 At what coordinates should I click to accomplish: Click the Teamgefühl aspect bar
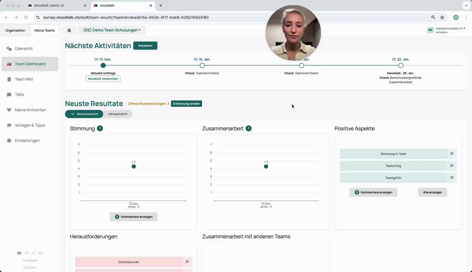[x=393, y=178]
